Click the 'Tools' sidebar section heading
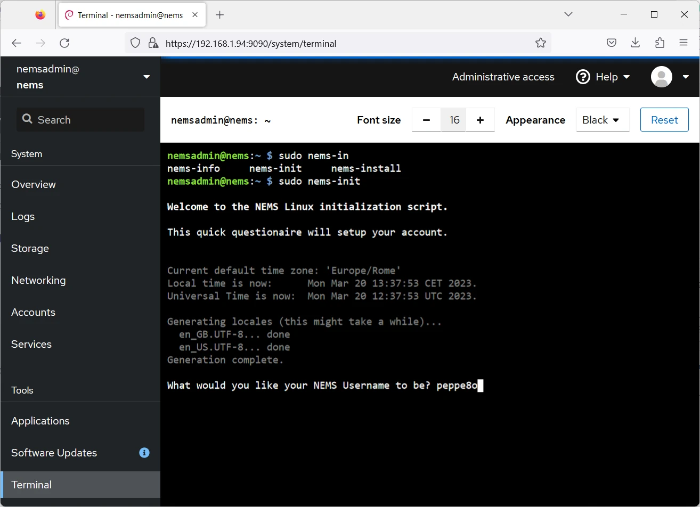Image resolution: width=700 pixels, height=507 pixels. point(22,390)
